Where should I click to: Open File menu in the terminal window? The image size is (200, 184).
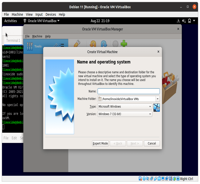tap(6, 138)
